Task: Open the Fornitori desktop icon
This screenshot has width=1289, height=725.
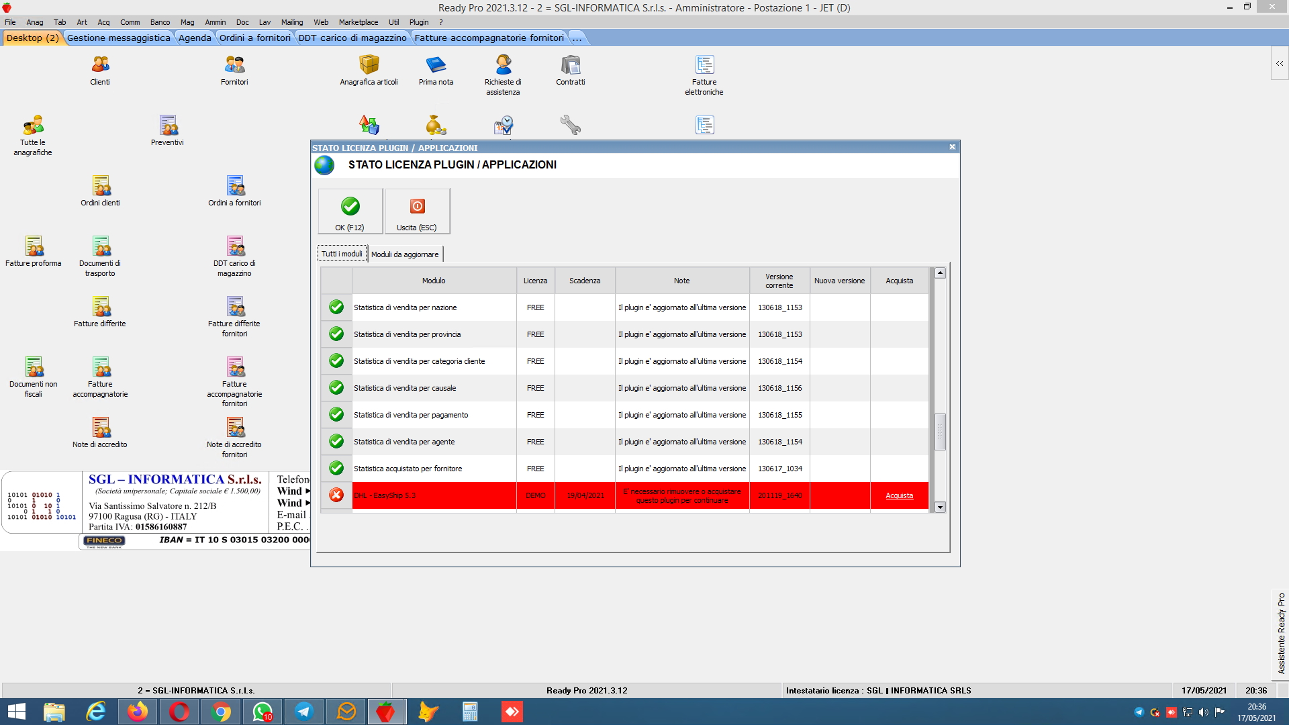Action: click(x=234, y=70)
